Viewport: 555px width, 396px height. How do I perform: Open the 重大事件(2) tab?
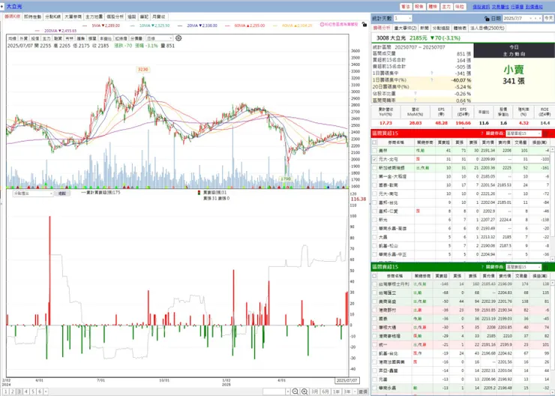click(x=405, y=28)
